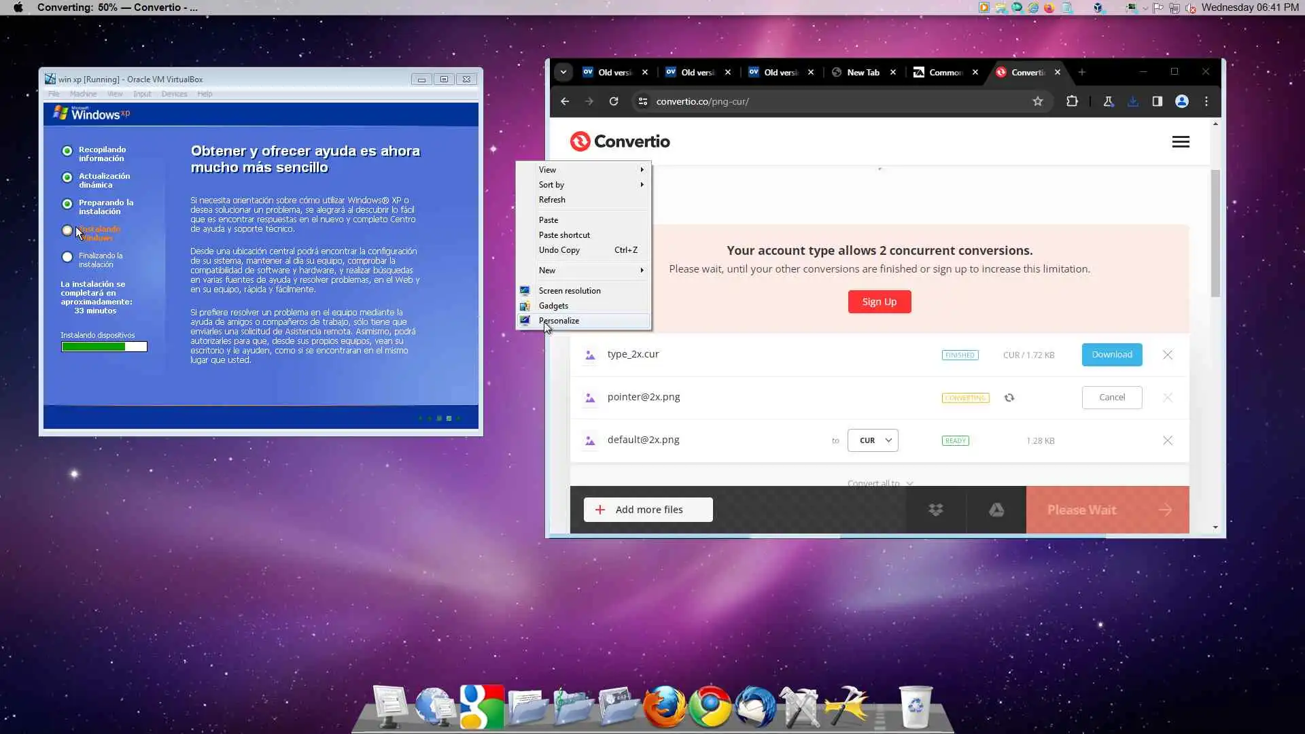Switch to the New Tab tab
This screenshot has width=1305, height=734.
862,72
